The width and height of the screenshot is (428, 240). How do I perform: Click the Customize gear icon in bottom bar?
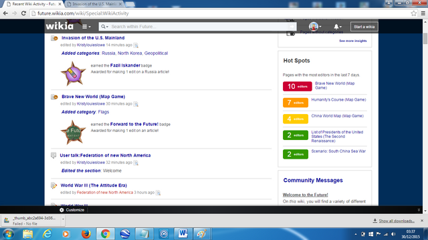coord(62,210)
